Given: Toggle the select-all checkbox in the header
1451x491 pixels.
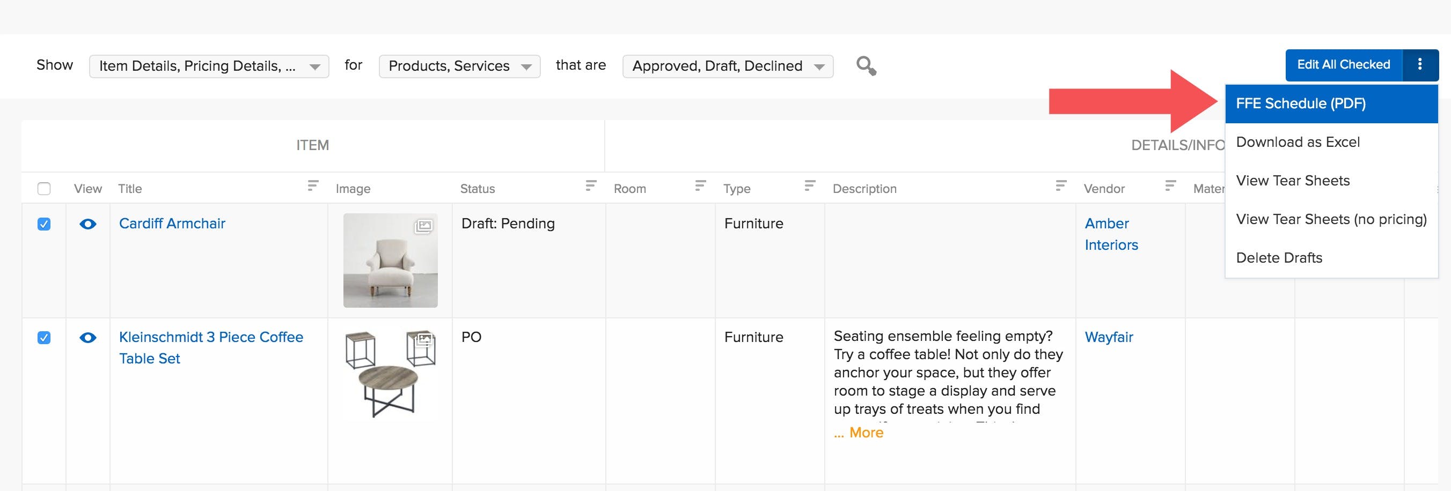Looking at the screenshot, I should click(x=45, y=189).
